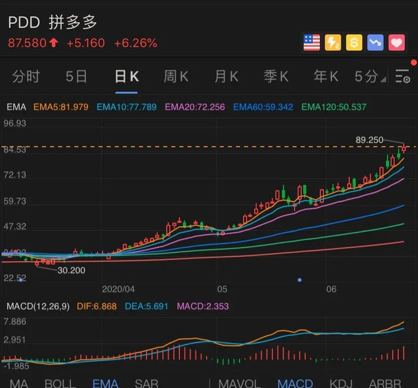Image resolution: width=418 pixels, height=388 pixels.
Task: Open chart settings list icon
Action: 402,77
